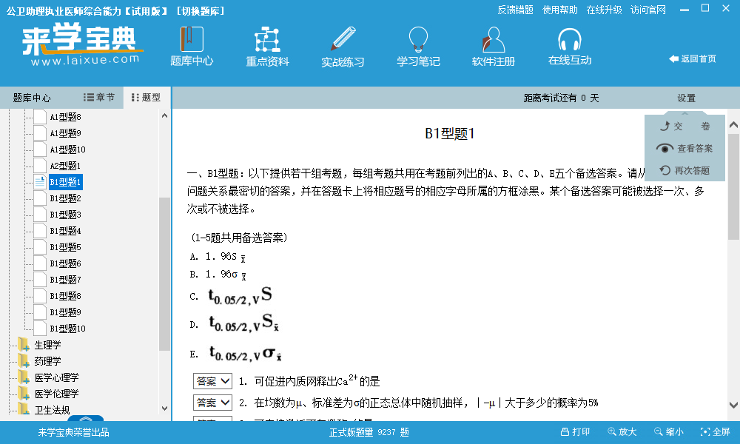Click 再次答题 redo icon
The height and width of the screenshot is (444, 740).
[665, 170]
